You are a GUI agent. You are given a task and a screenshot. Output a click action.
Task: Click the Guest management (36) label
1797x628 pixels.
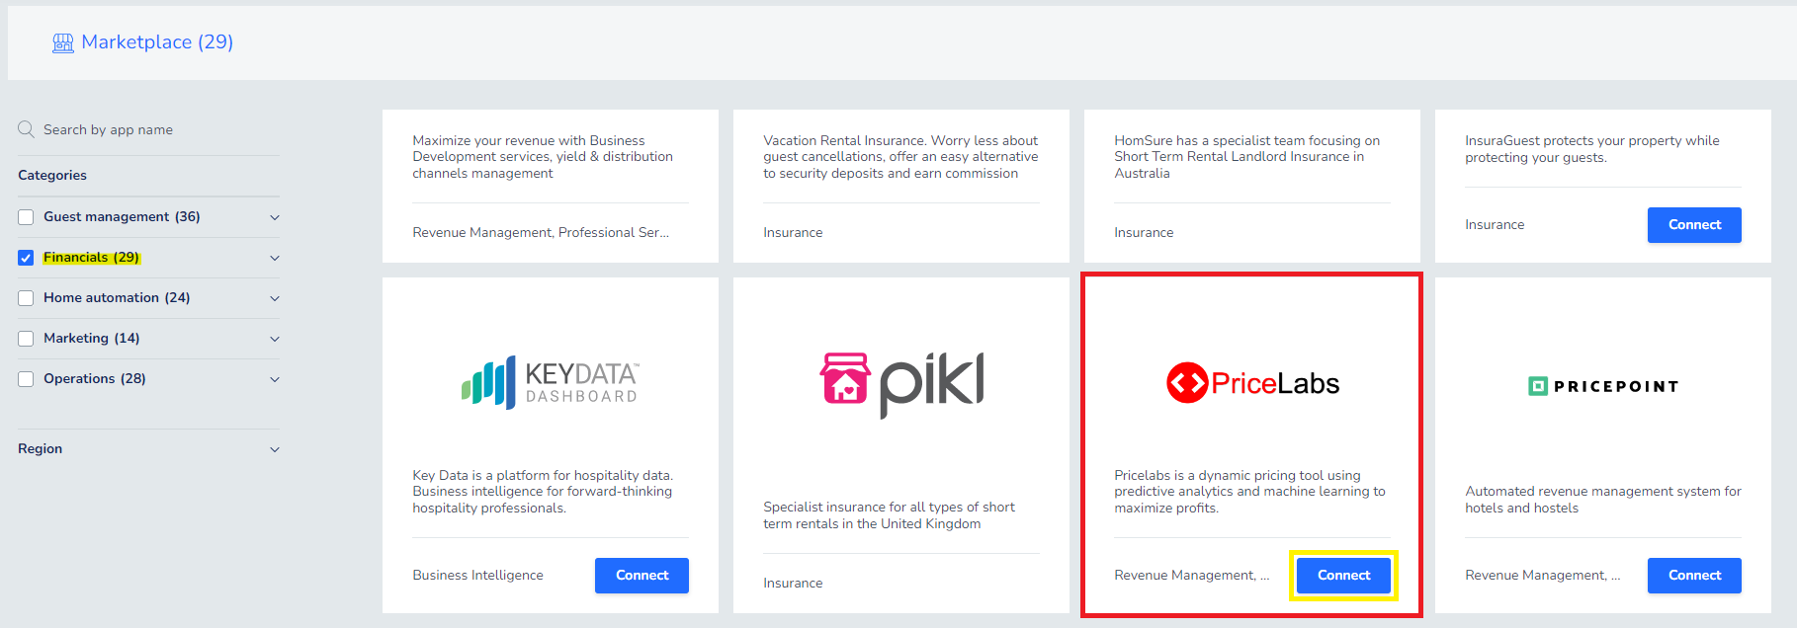(x=122, y=216)
